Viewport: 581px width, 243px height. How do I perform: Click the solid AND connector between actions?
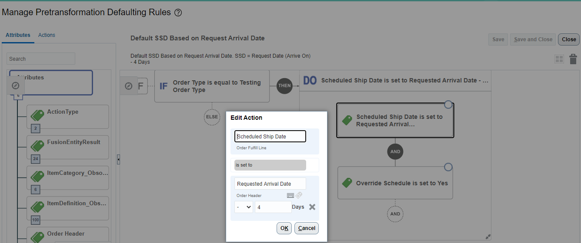[395, 151]
